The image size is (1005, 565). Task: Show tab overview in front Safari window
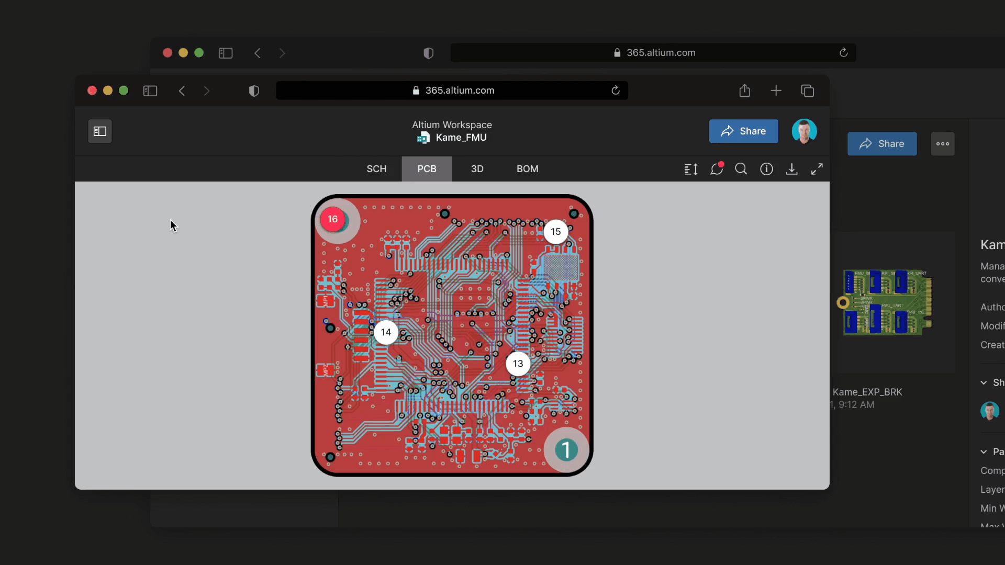(x=807, y=91)
